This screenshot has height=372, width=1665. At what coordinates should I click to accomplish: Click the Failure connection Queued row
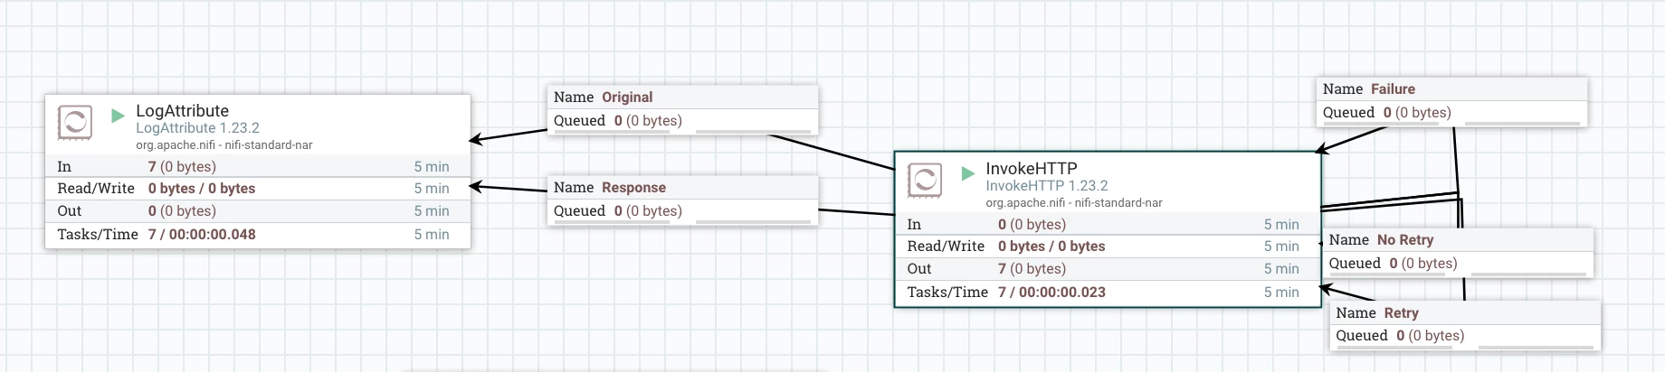pyautogui.click(x=1451, y=113)
